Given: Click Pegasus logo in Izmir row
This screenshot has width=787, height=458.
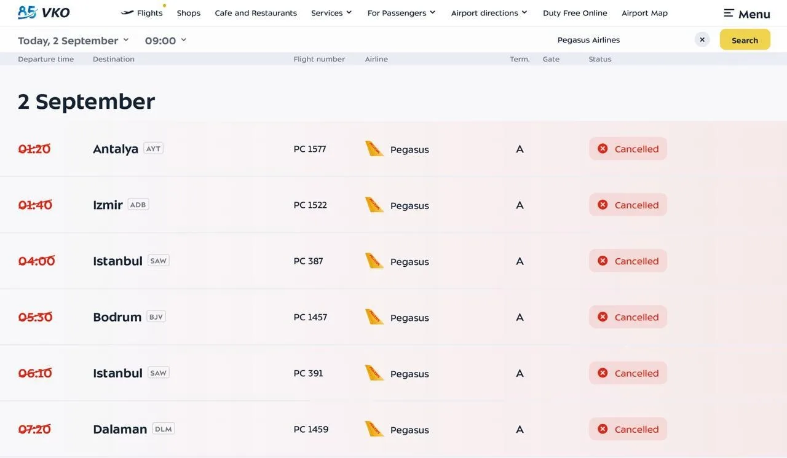Looking at the screenshot, I should (x=374, y=205).
